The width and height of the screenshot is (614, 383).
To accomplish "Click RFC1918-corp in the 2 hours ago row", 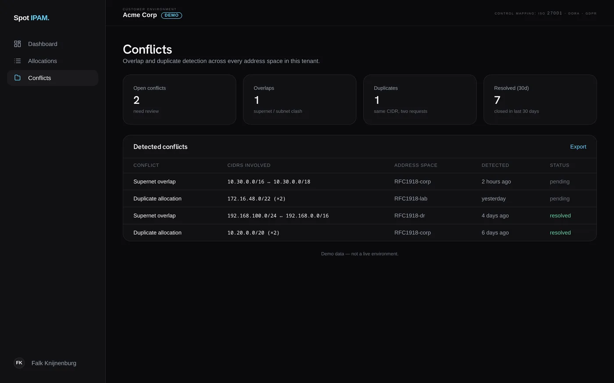I will click(x=412, y=182).
